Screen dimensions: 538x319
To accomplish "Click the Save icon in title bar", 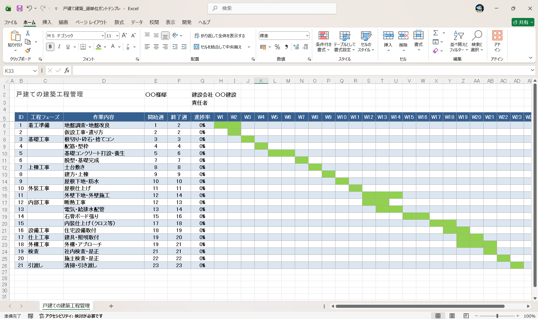I will 19,8.
